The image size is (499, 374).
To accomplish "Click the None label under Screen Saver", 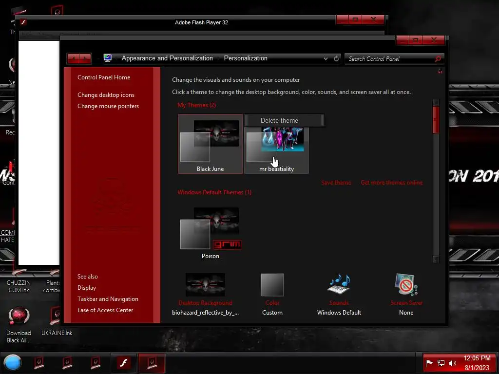I will coord(406,313).
